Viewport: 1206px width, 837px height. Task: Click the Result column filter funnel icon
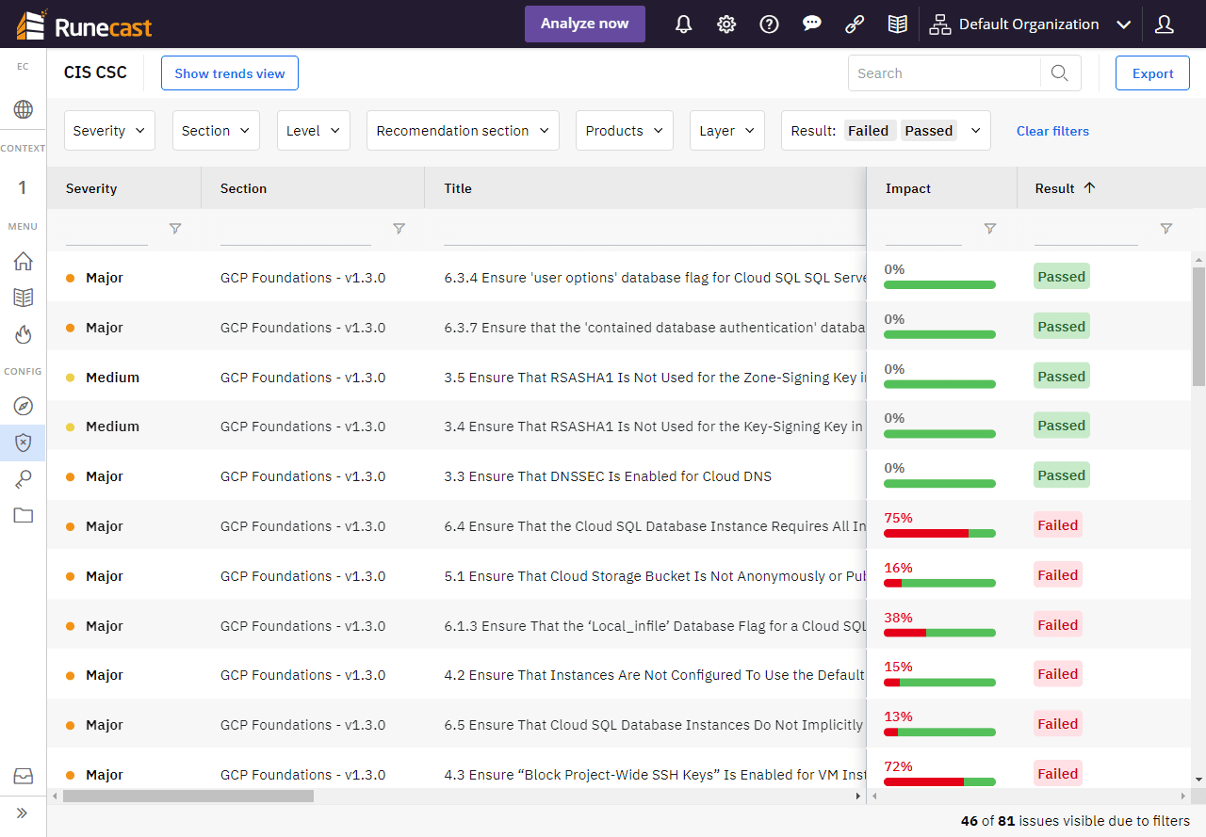click(x=1166, y=229)
